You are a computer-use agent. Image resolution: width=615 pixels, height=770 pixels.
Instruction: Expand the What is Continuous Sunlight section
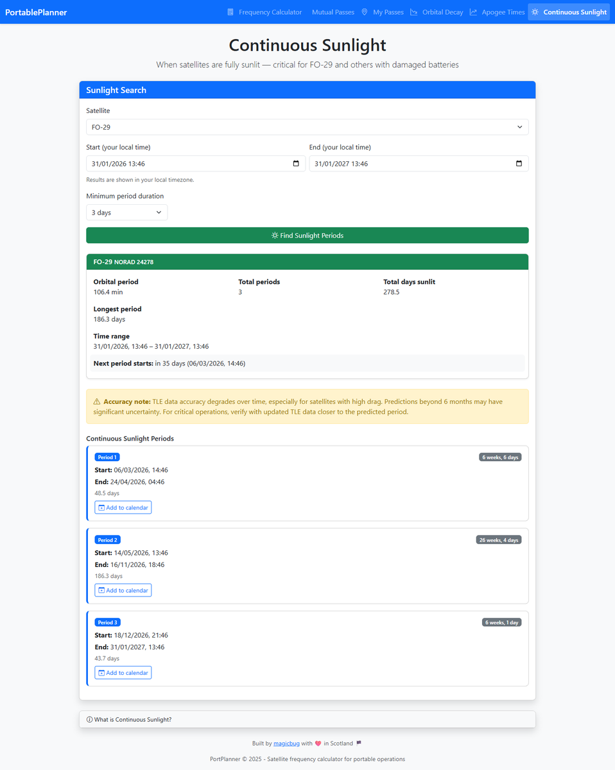coord(307,719)
